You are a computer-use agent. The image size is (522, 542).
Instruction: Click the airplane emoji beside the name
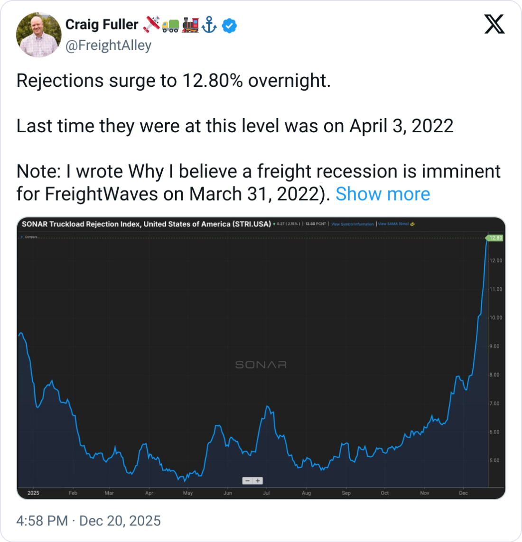(x=151, y=25)
